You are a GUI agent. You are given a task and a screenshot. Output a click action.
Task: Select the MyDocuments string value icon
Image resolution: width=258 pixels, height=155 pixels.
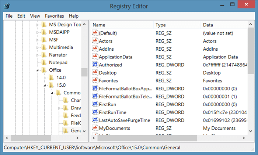point(94,128)
